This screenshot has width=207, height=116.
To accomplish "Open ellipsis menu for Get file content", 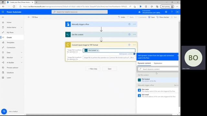I will tap(135, 34).
